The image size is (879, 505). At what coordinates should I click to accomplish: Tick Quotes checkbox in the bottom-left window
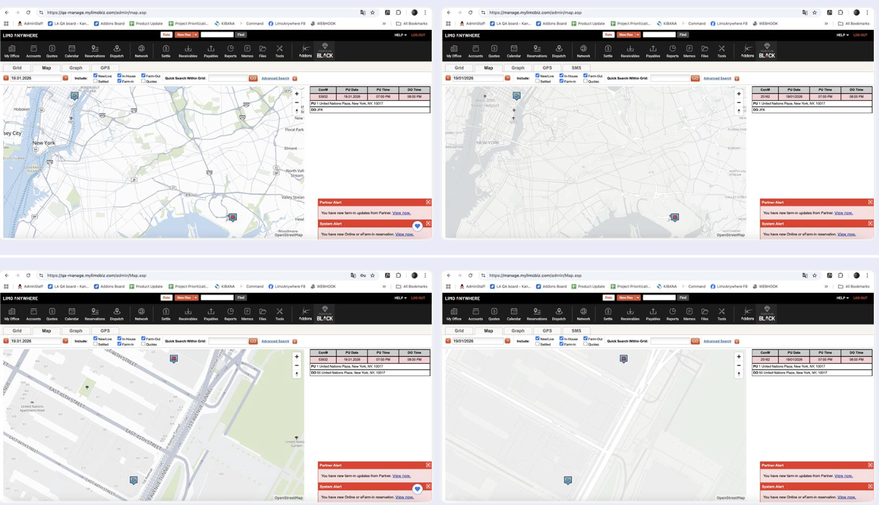[144, 344]
